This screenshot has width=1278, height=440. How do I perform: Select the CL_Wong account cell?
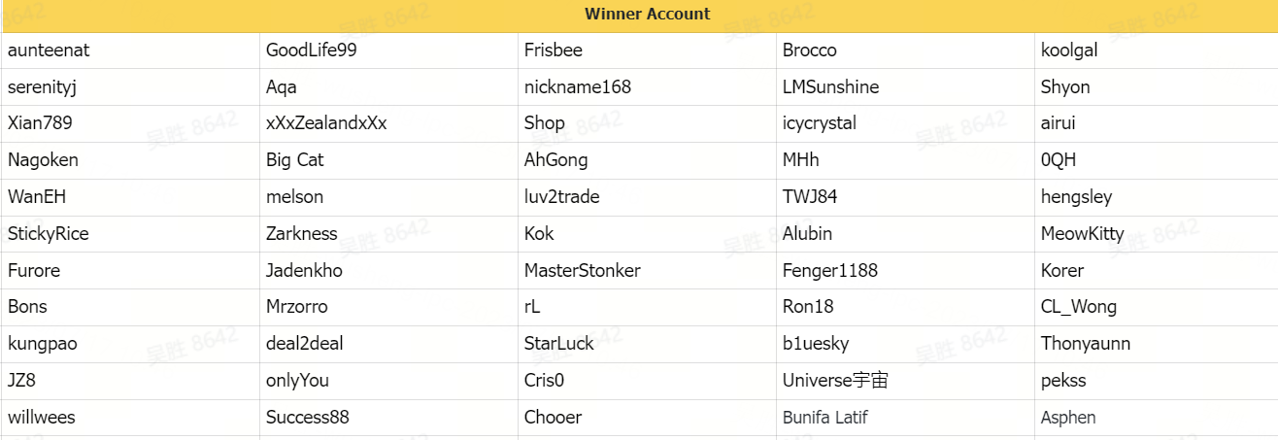click(1157, 307)
